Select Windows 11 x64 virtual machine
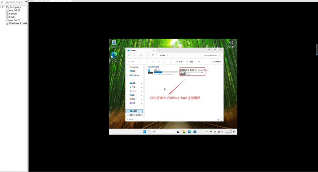The width and height of the screenshot is (318, 172). [x=16, y=23]
